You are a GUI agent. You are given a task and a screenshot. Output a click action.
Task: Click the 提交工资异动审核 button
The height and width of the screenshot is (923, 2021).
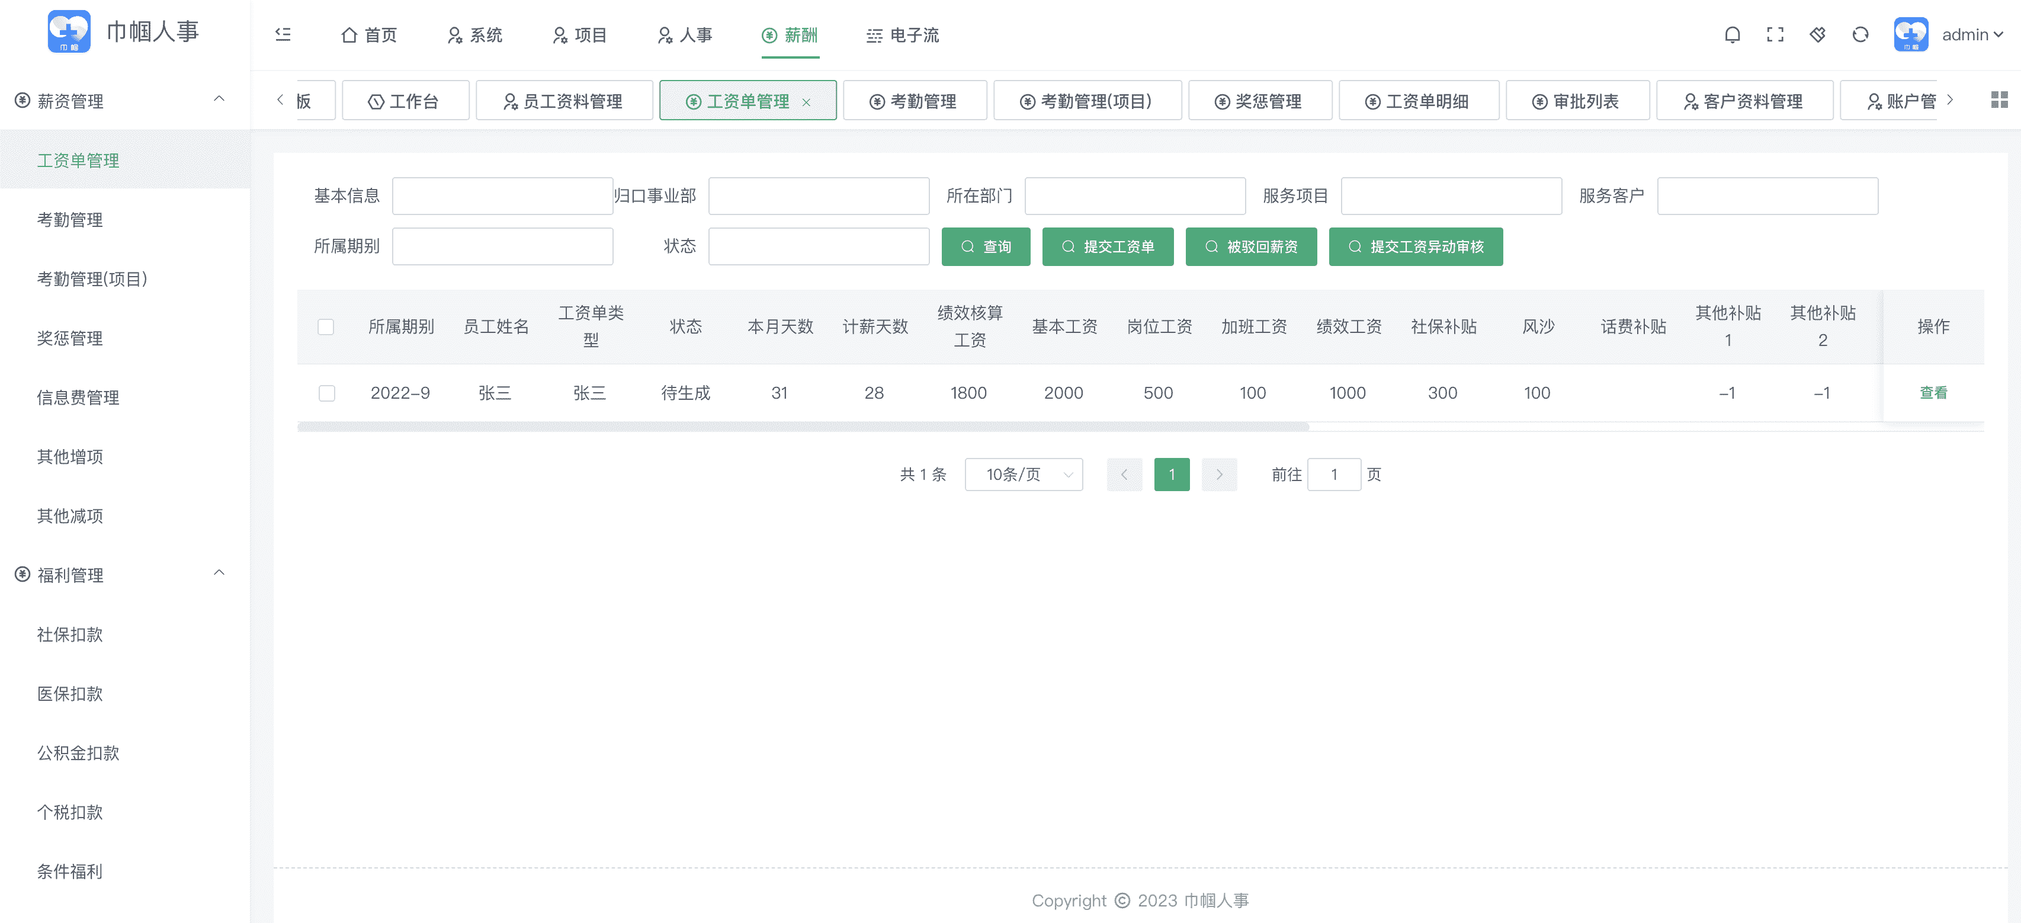tap(1416, 246)
